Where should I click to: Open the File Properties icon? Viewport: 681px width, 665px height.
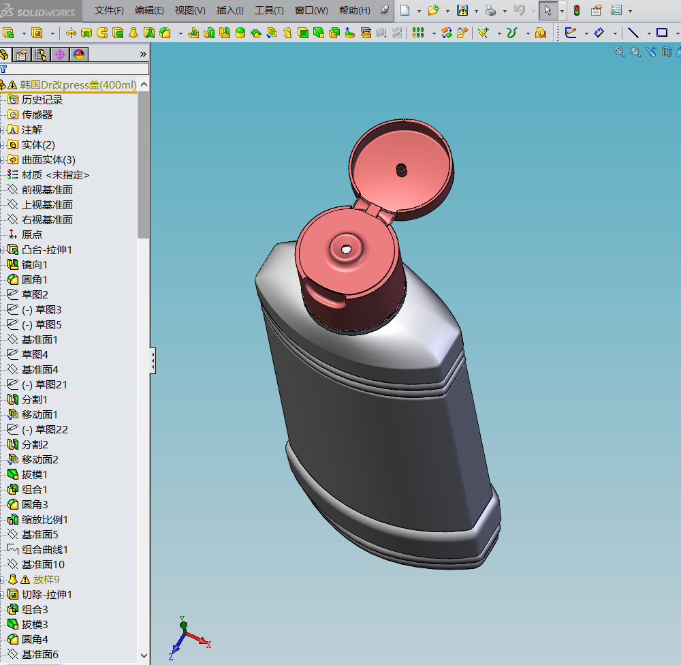(x=597, y=10)
